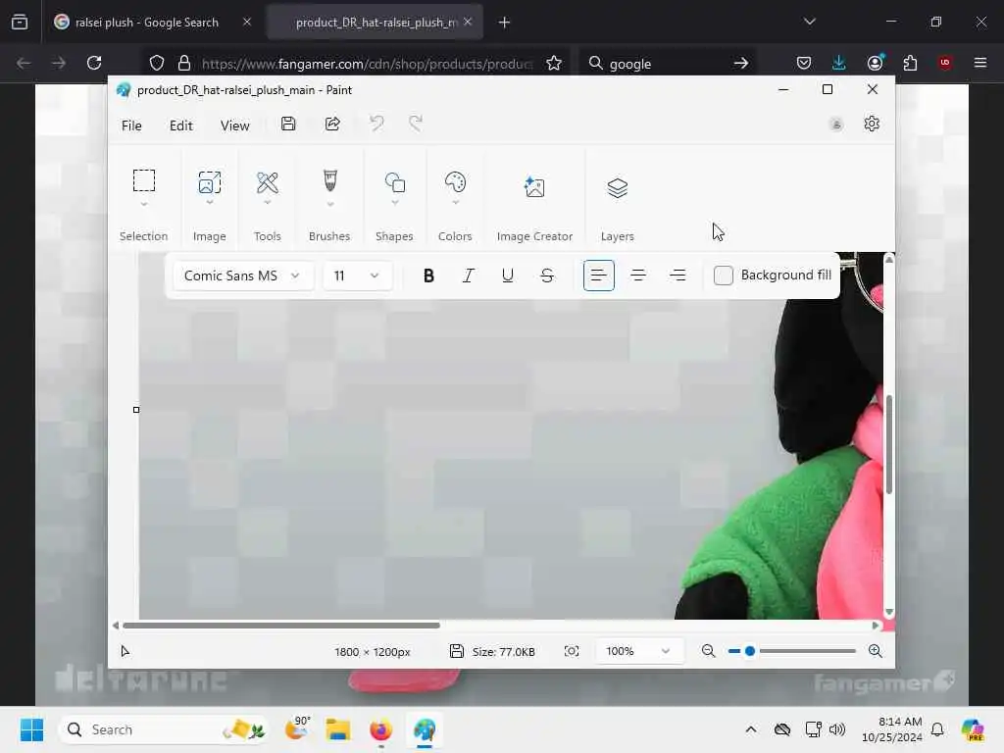Open Windows Start menu

coord(31,729)
